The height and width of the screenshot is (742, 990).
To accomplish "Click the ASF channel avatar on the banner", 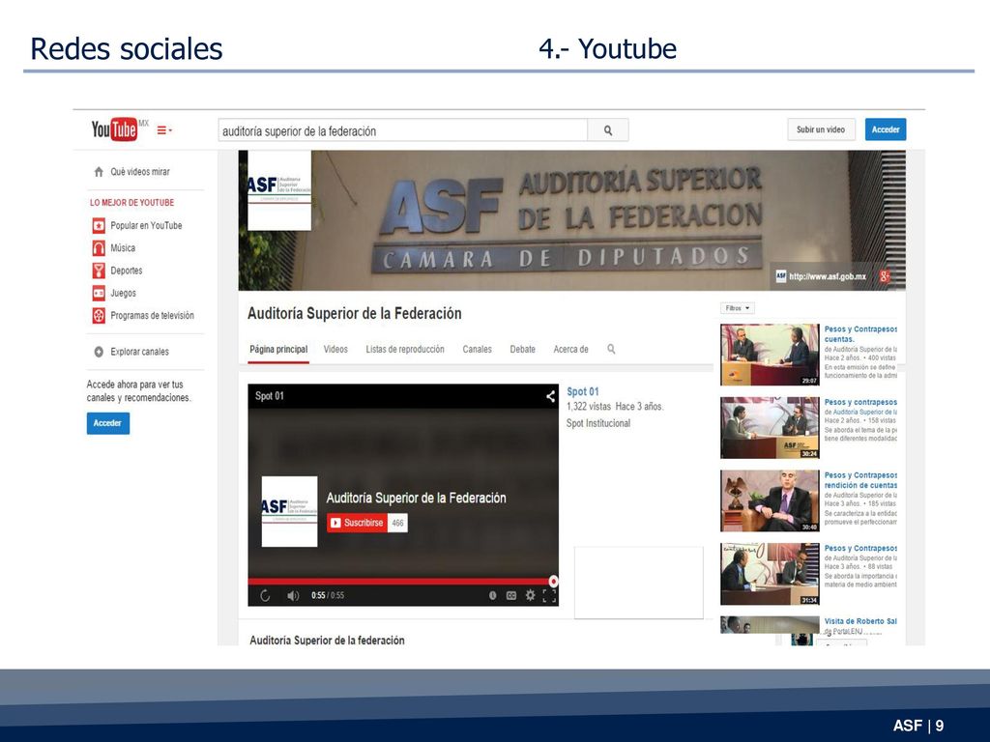I will coord(278,190).
